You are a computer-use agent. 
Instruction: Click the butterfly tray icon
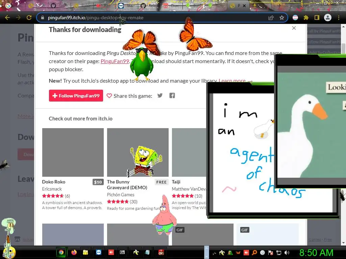tap(238, 253)
